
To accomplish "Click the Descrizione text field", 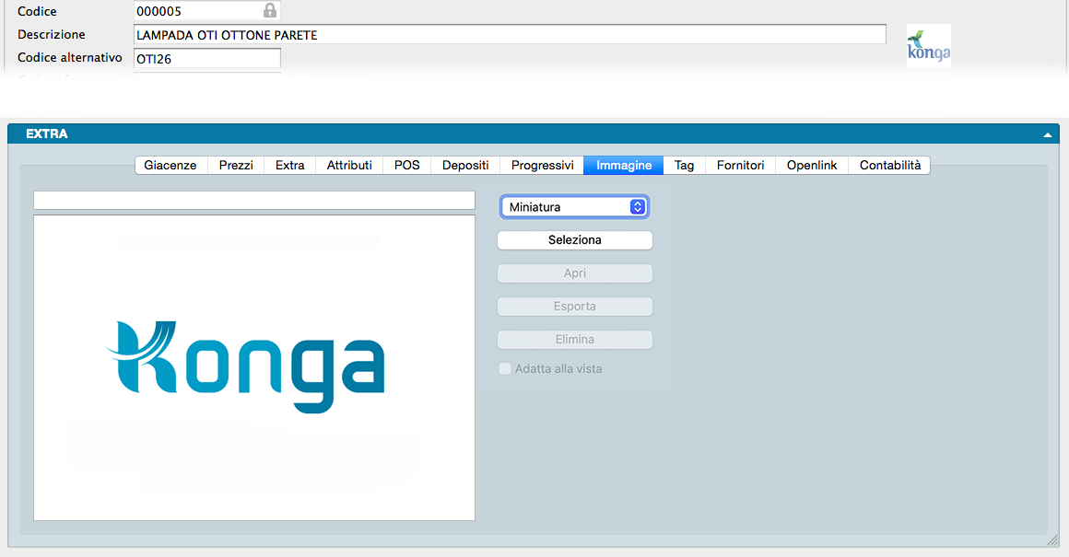I will point(510,35).
